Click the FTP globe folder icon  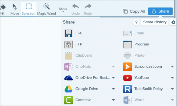(x=68, y=44)
